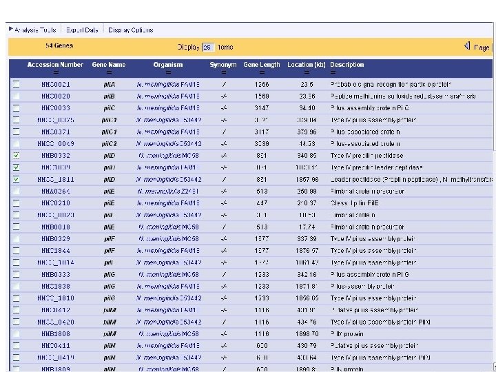Viewport: 496px width, 372px height.
Task: Click the sort handle under Description header
Action: [333, 72]
